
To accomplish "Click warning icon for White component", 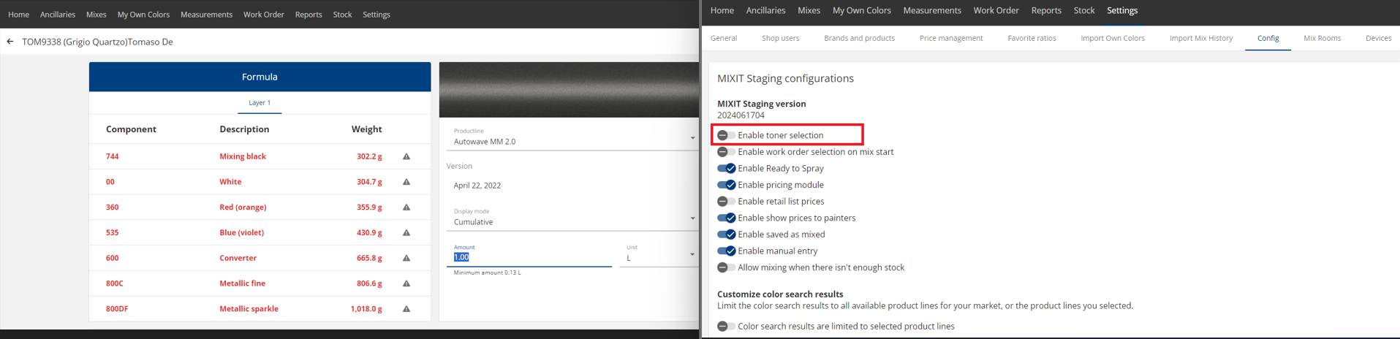I will click(406, 182).
